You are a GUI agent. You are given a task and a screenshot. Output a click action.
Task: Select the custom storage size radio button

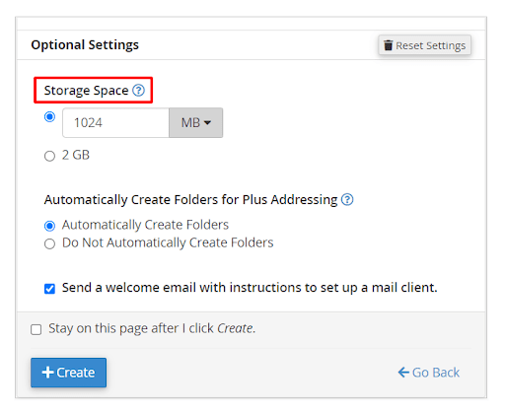pyautogui.click(x=49, y=116)
